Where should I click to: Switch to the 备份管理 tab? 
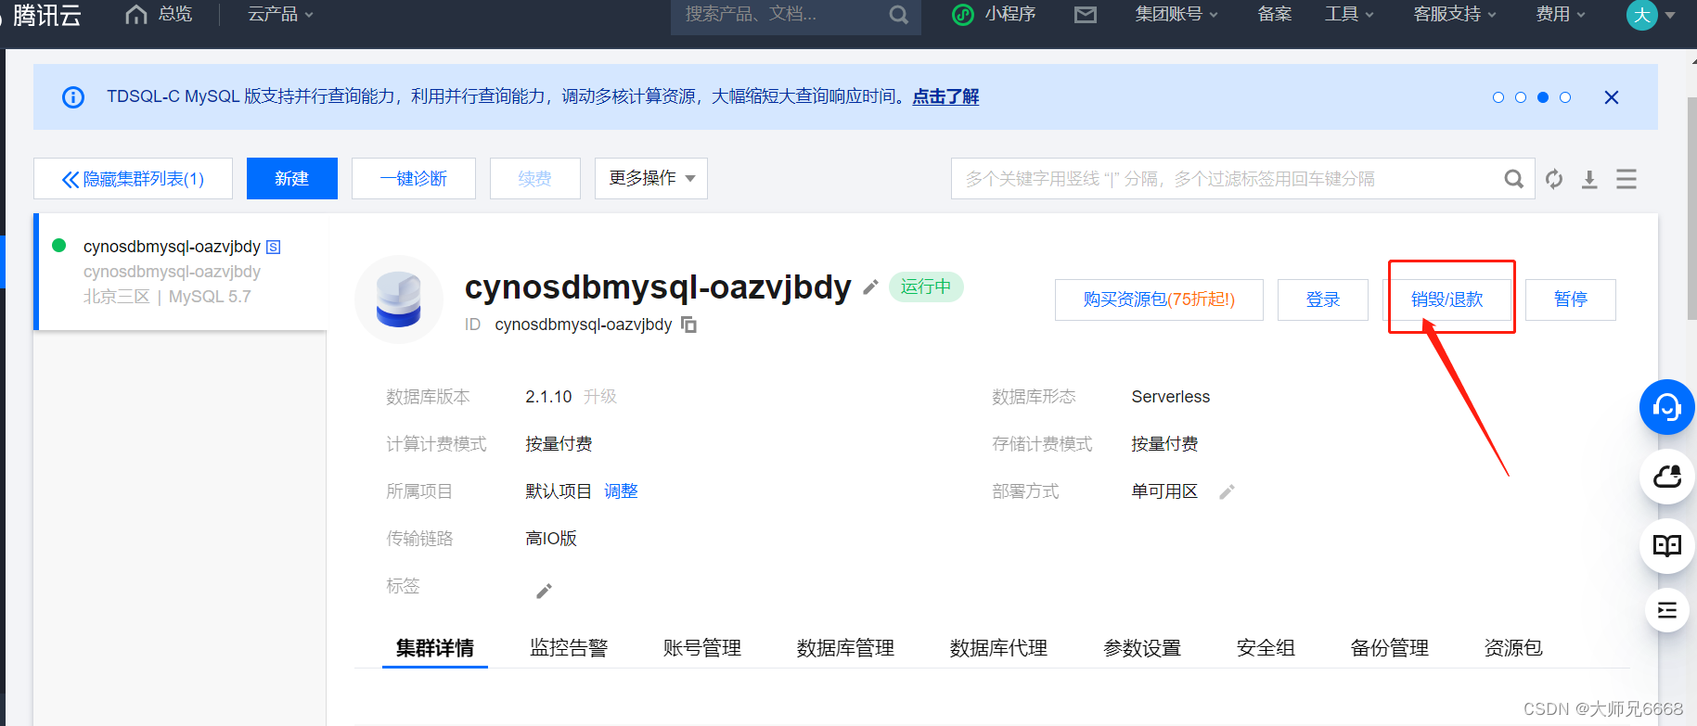(x=1390, y=648)
